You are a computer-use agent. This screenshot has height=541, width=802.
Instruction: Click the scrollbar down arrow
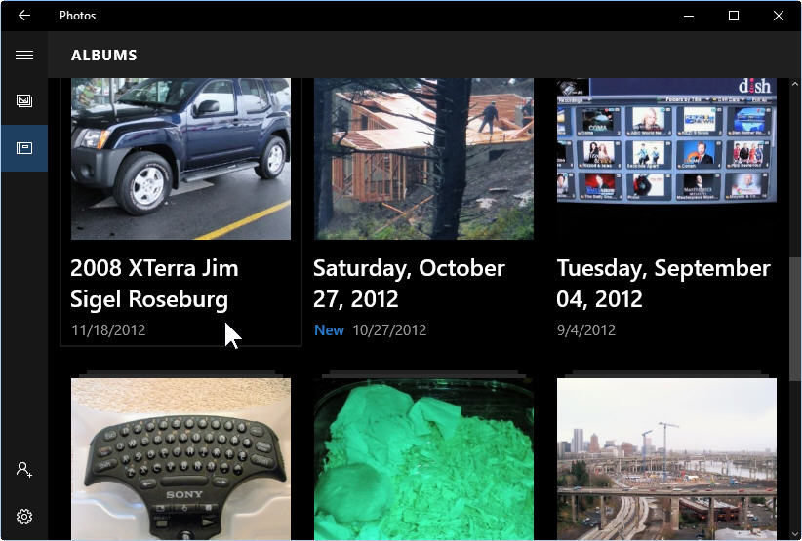(794, 532)
